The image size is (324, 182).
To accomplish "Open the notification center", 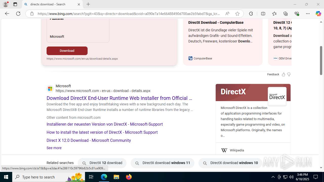I will (x=316, y=177).
